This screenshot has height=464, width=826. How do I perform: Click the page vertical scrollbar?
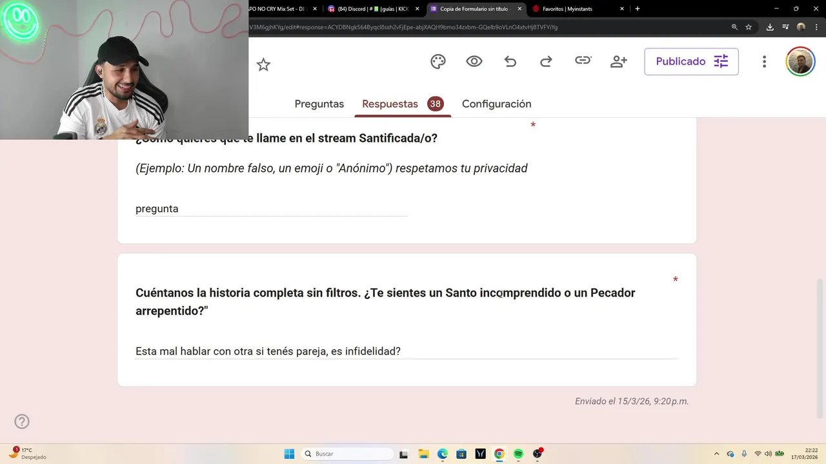point(821,348)
